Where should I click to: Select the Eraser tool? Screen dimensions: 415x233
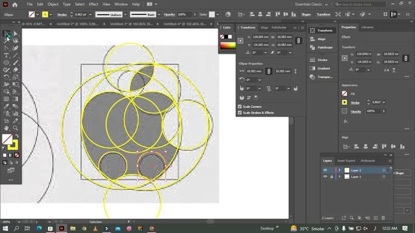16,70
